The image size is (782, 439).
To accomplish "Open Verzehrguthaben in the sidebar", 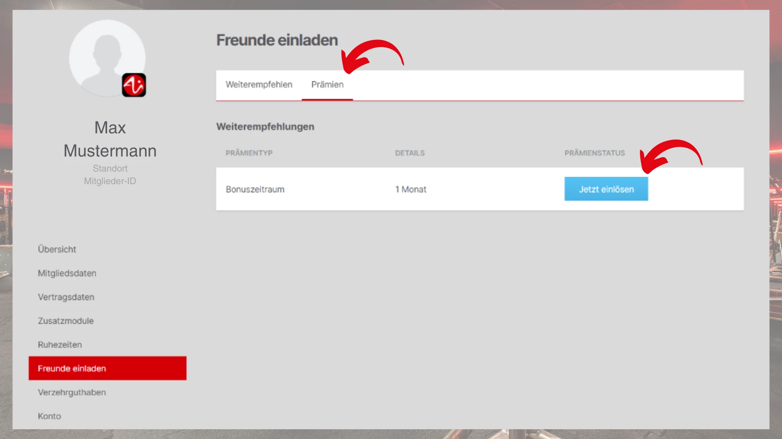I will click(x=72, y=392).
